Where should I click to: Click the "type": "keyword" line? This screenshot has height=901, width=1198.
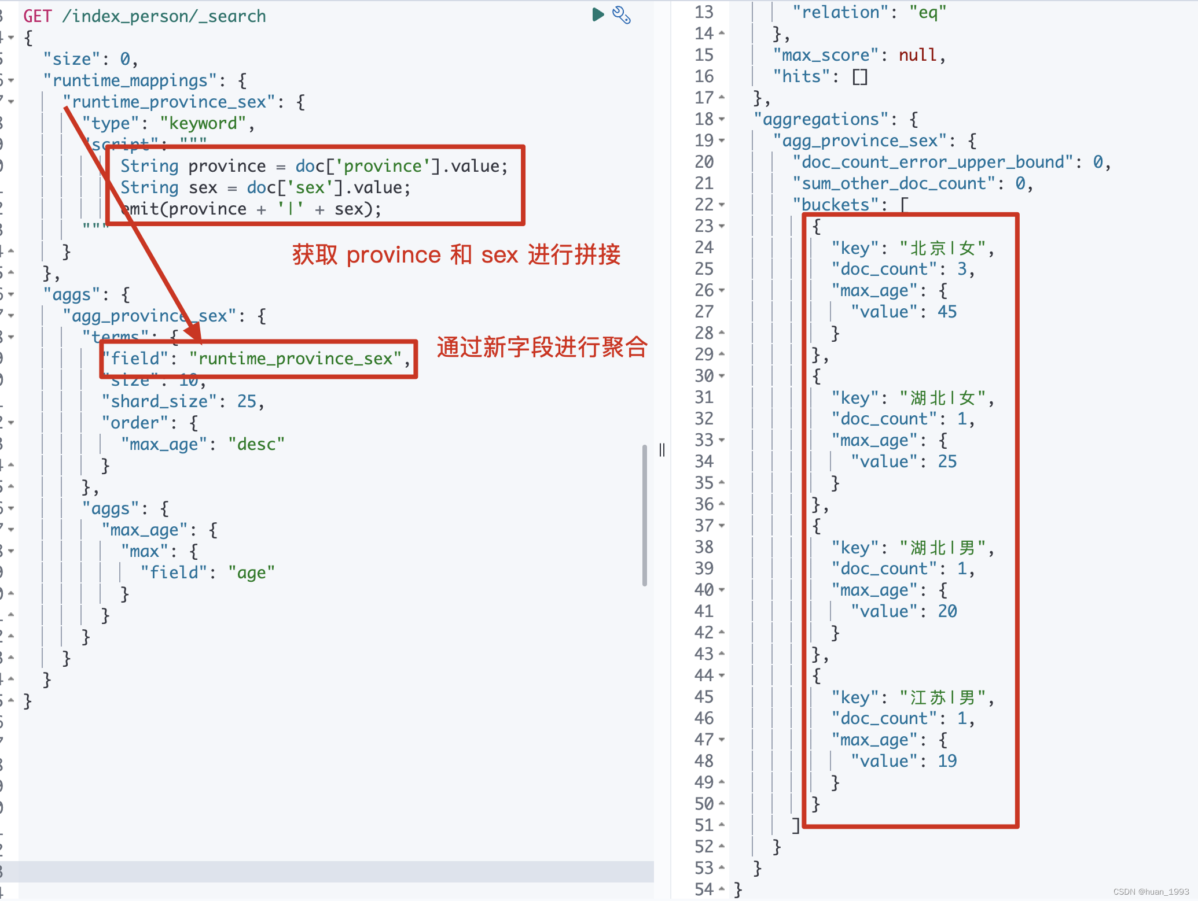point(168,123)
